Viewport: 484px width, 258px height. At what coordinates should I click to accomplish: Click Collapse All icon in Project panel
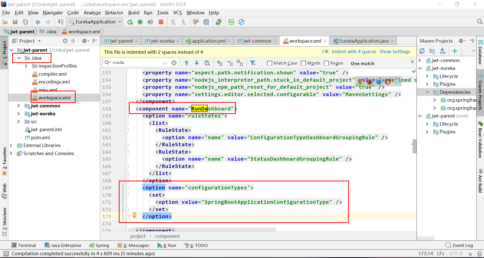coord(73,41)
